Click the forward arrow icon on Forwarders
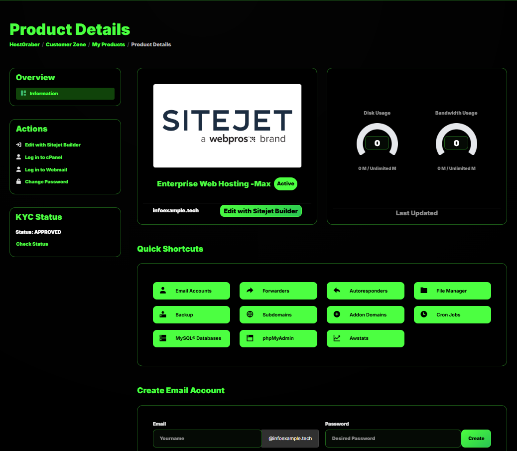Screen dimensions: 517x451 point(250,291)
